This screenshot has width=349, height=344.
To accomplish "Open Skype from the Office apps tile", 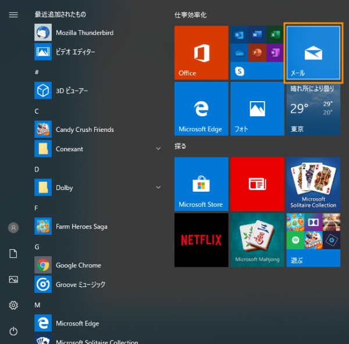I will (x=240, y=71).
